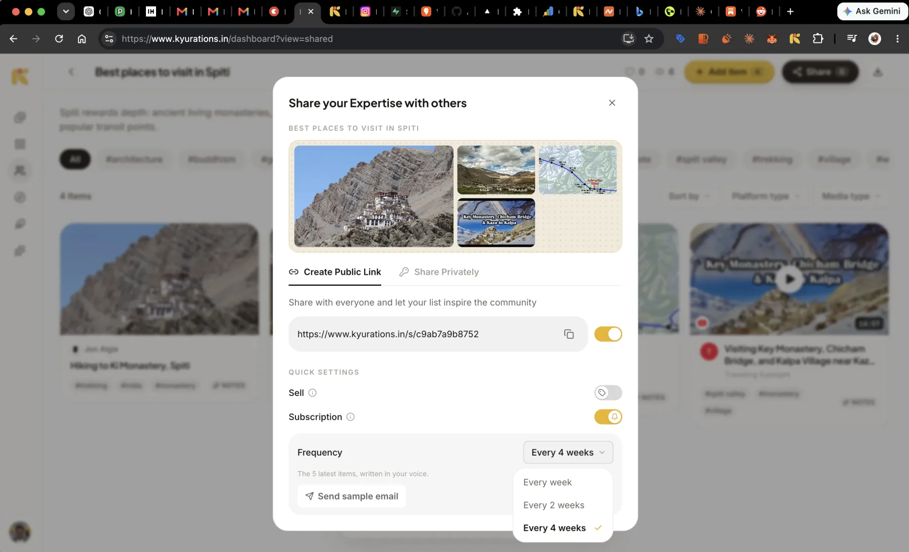909x552 pixels.
Task: Disable the Subscription toggle
Action: (608, 417)
